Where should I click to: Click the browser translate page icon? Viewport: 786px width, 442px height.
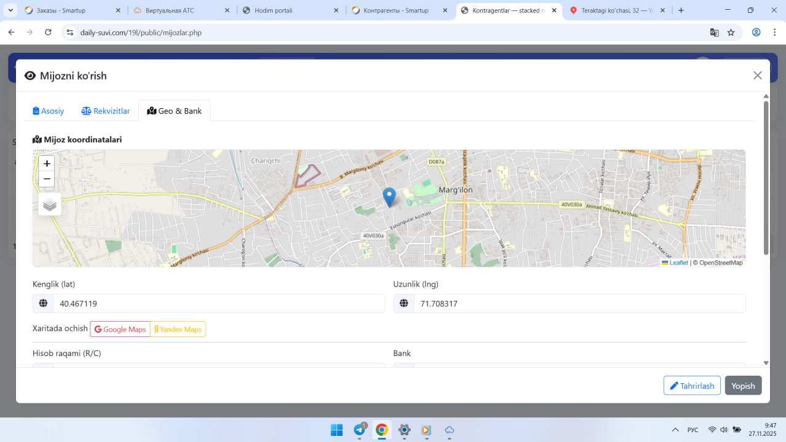pos(714,33)
